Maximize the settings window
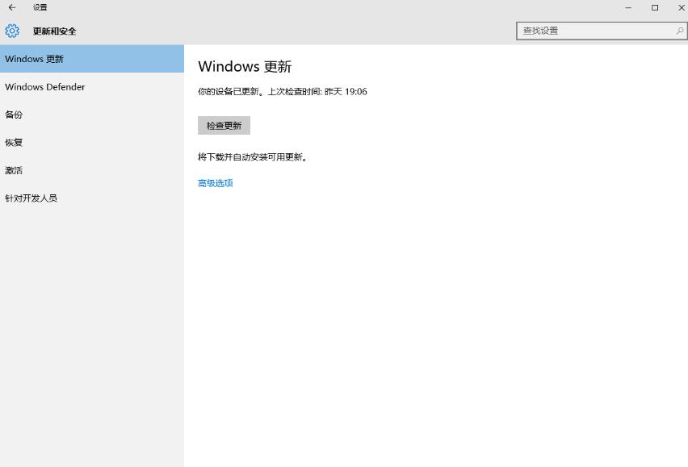The image size is (688, 467). tap(655, 7)
